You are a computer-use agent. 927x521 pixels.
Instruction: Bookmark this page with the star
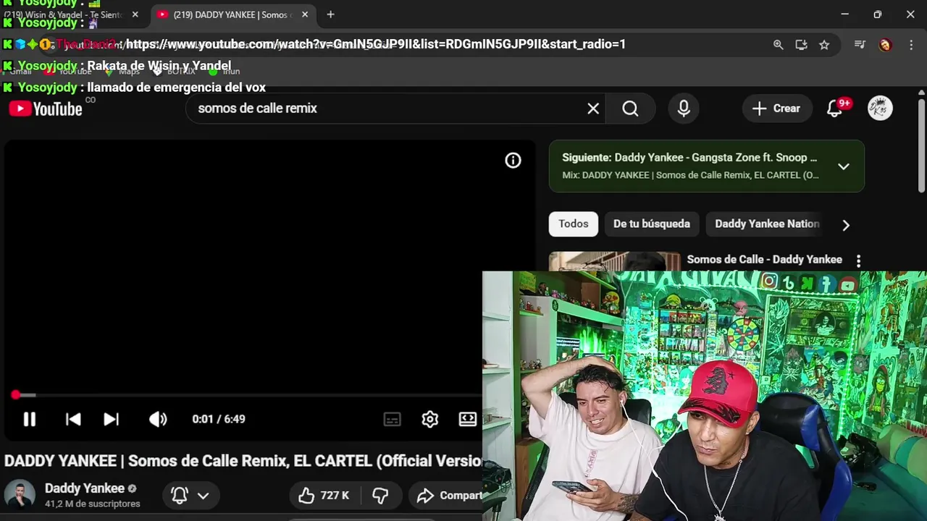pyautogui.click(x=824, y=45)
